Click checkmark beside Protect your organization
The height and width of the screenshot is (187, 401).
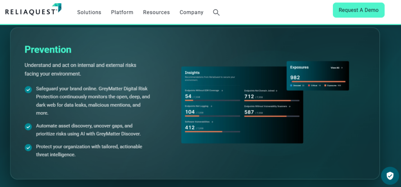click(28, 148)
